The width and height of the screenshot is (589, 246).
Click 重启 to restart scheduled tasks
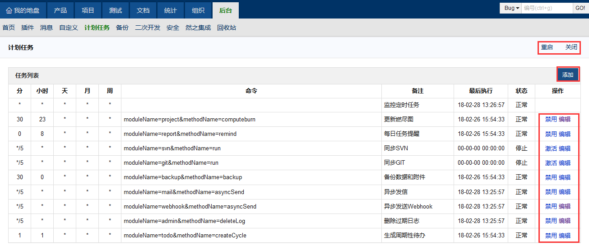pyautogui.click(x=547, y=47)
